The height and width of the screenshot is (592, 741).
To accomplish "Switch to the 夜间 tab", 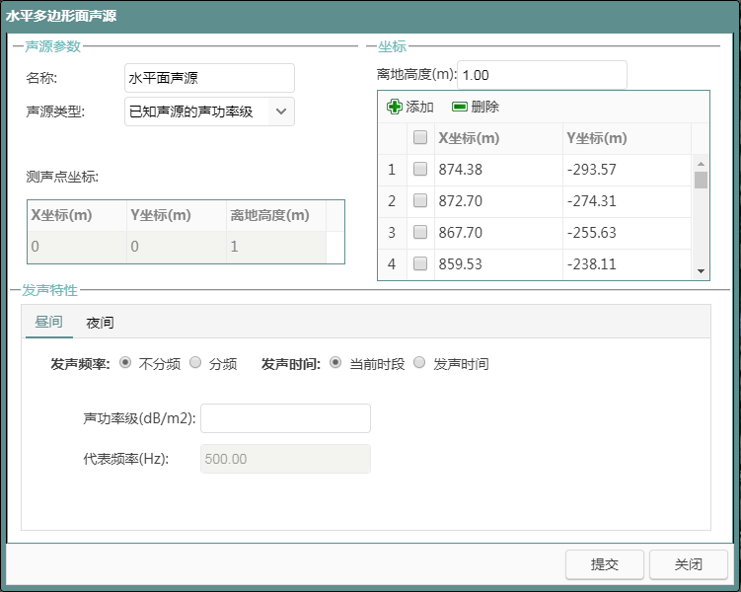I will click(100, 323).
